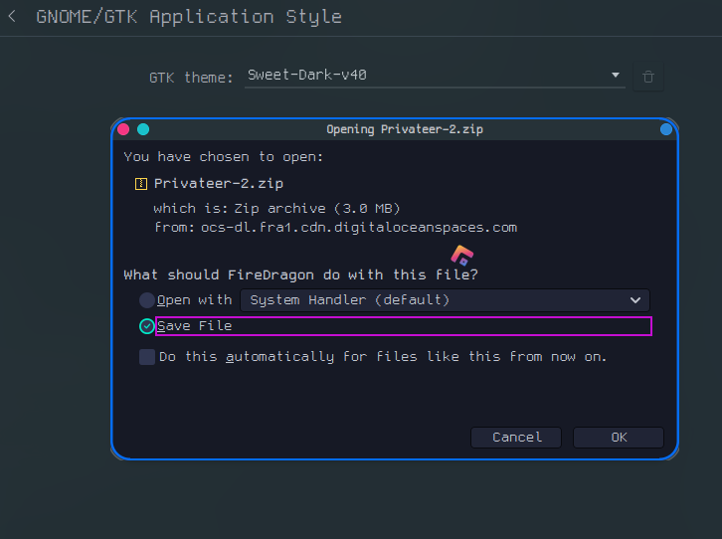The width and height of the screenshot is (722, 539).
Task: Click the colorful FireDragon logo icon
Action: click(461, 255)
